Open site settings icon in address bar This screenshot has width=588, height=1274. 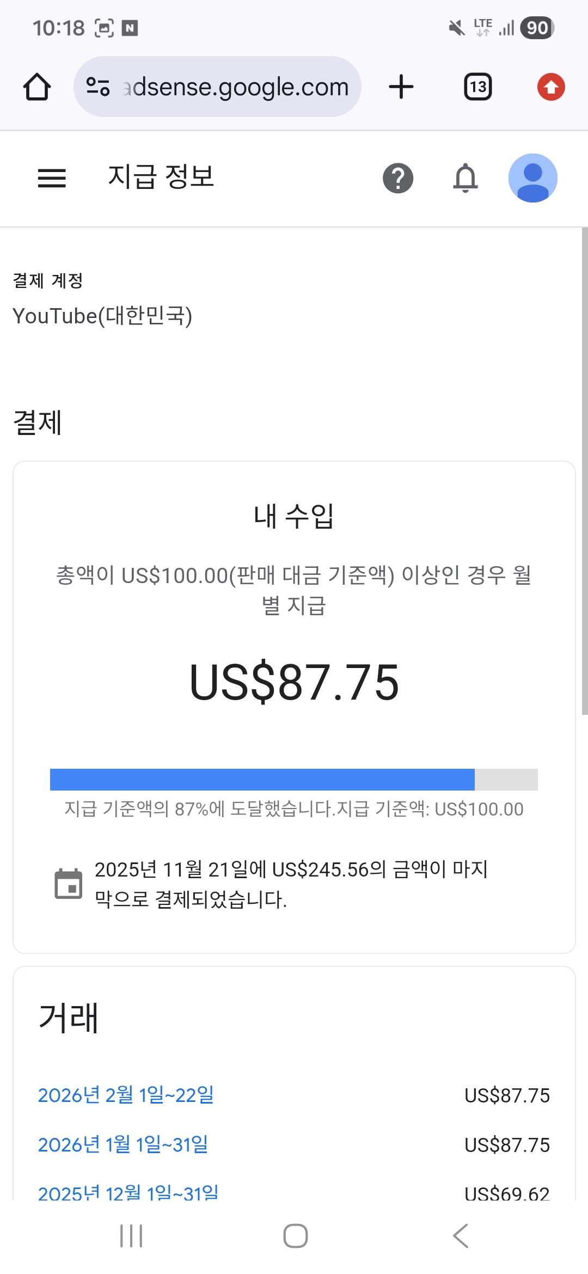pos(98,87)
